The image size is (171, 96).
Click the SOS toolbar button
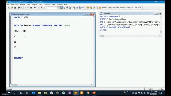pyautogui.click(x=139, y=8)
